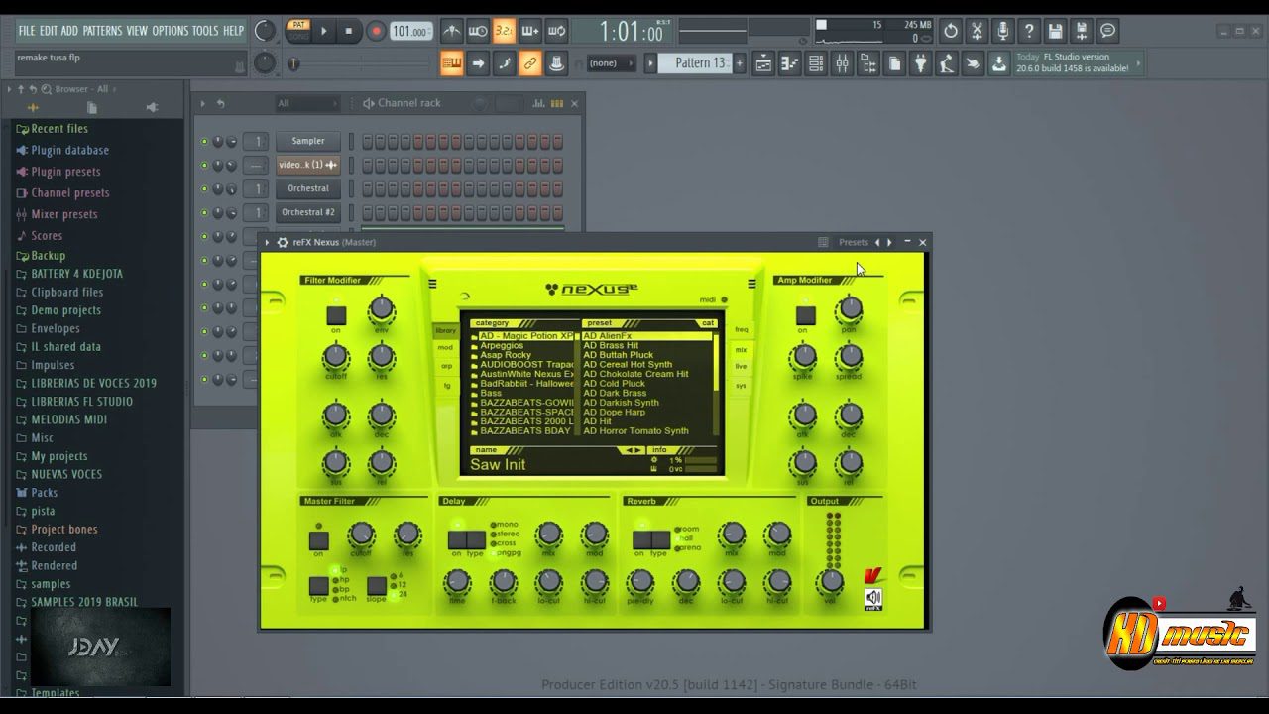The height and width of the screenshot is (714, 1269).
Task: Toggle the Master Filter on button
Action: click(x=318, y=540)
